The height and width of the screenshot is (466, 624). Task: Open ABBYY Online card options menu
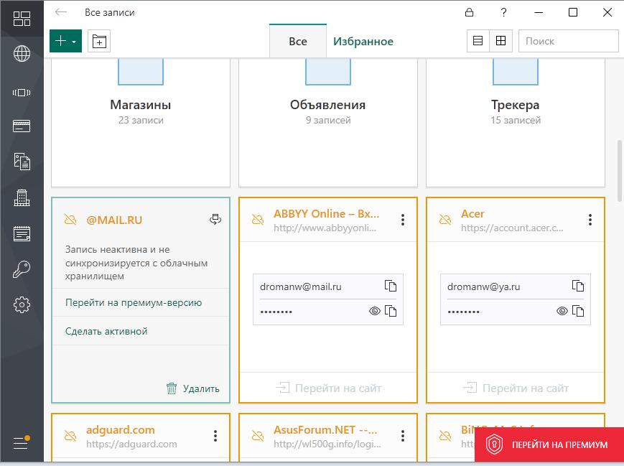[x=403, y=220]
